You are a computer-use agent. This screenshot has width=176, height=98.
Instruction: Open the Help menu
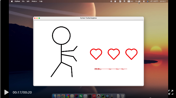coord(41,1)
